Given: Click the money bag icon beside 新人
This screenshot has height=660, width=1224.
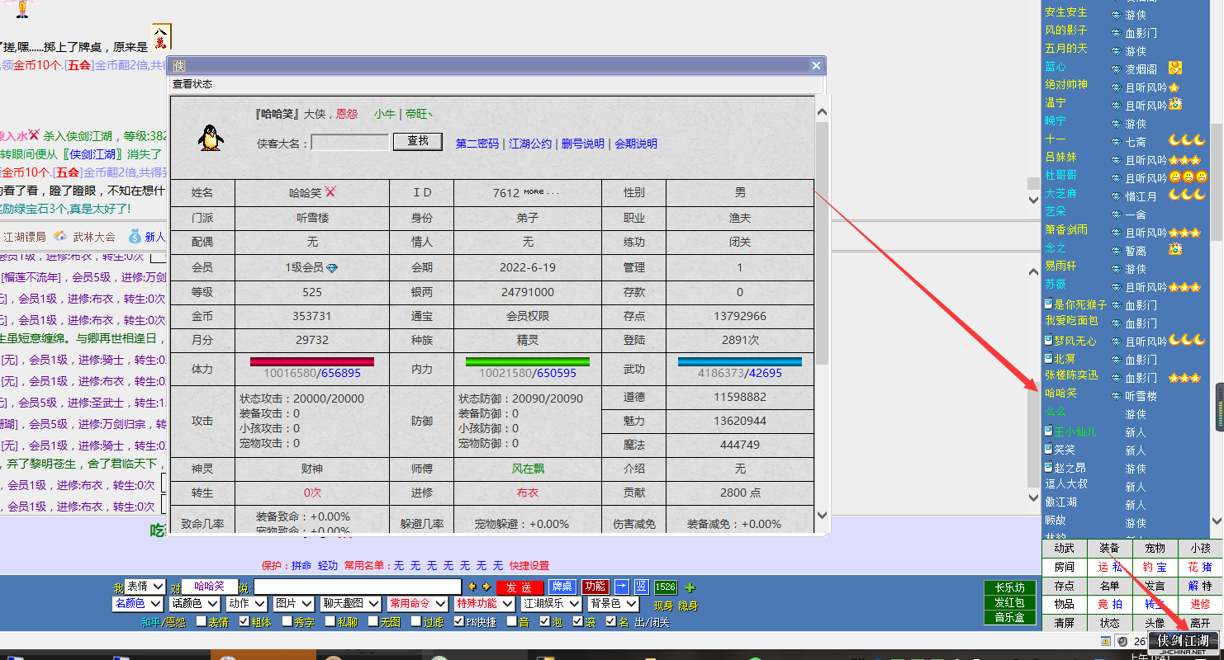Looking at the screenshot, I should pos(135,236).
